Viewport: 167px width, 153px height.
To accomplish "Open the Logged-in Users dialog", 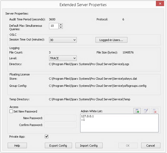I will tap(111, 40).
